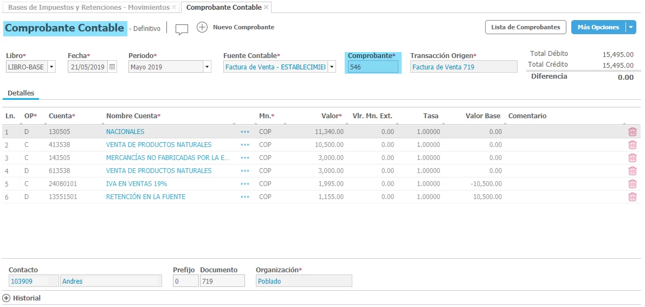Delete line 1 NACIONALES with trash icon
This screenshot has height=307, width=645.
pos(632,131)
